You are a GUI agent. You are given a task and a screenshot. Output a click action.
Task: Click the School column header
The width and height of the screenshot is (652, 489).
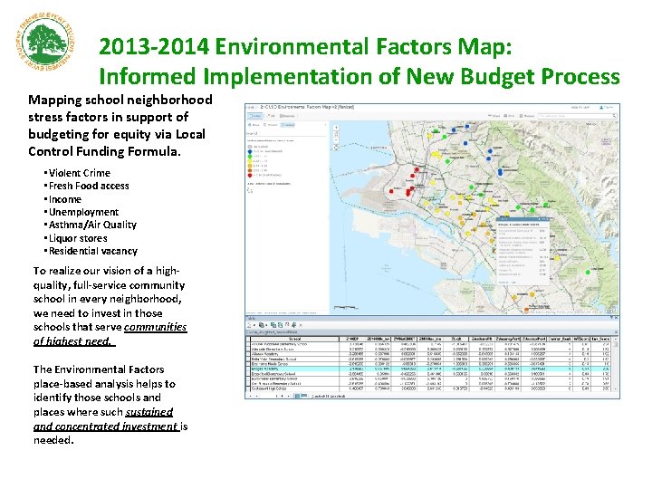point(295,340)
